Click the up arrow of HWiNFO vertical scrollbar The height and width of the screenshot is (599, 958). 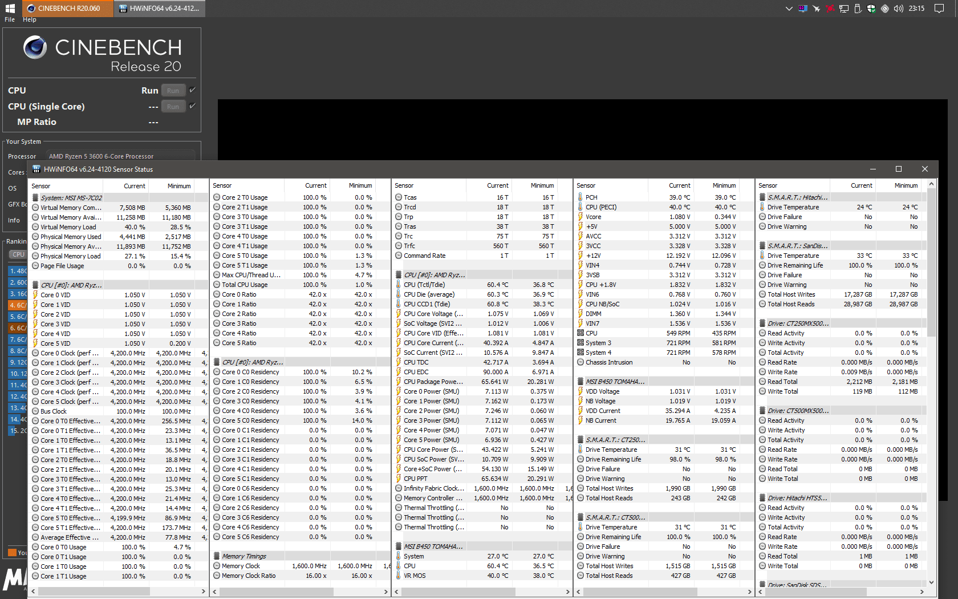[x=931, y=184]
